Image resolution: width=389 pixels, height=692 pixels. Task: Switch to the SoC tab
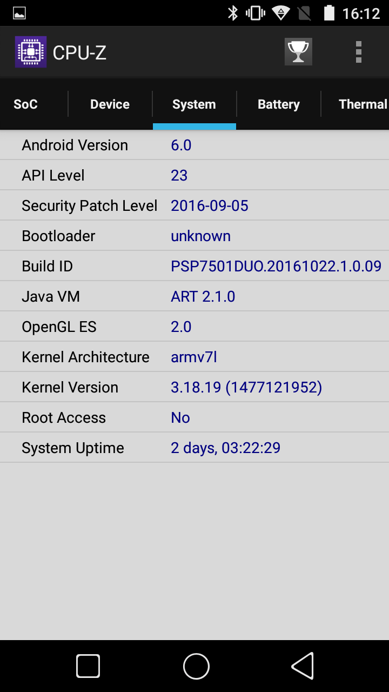25,104
